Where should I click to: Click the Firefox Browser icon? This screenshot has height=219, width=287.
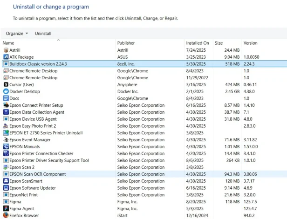click(6, 216)
